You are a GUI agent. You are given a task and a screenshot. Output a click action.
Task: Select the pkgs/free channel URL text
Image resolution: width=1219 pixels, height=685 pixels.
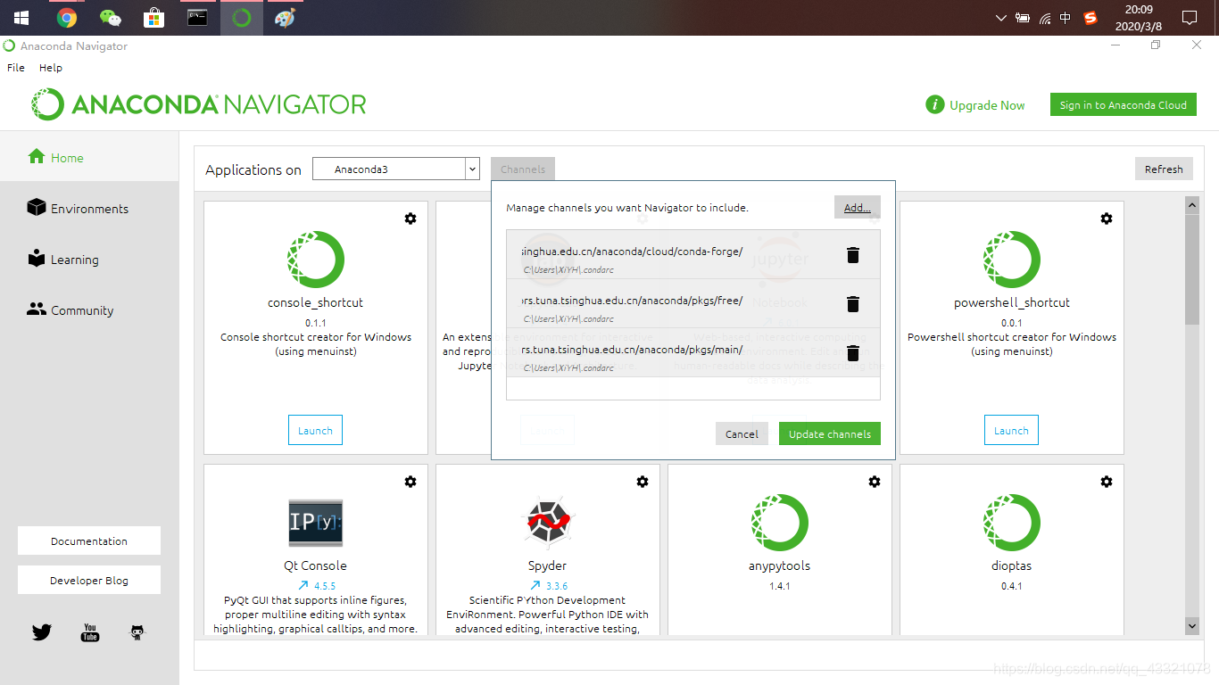click(x=632, y=301)
